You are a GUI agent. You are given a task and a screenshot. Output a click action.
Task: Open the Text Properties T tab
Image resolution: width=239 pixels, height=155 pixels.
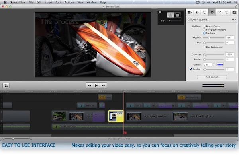(x=227, y=12)
